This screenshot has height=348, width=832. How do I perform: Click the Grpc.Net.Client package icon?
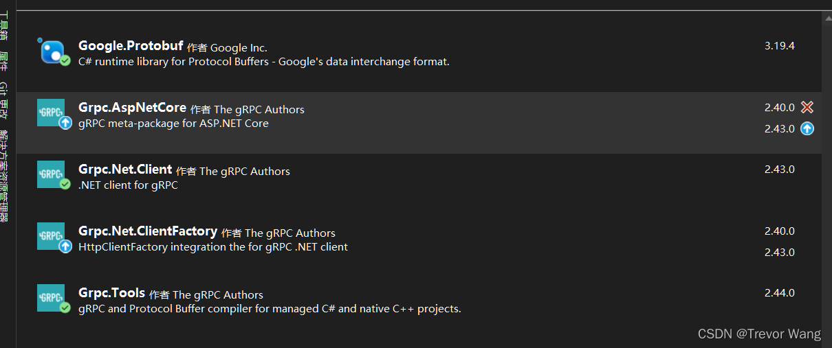point(52,175)
